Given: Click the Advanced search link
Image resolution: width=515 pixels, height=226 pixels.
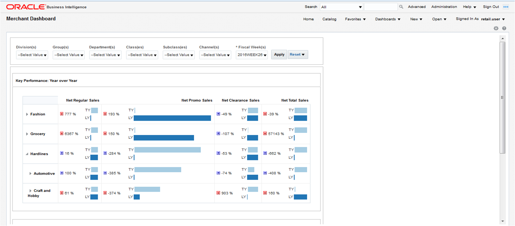Looking at the screenshot, I should 417,7.
